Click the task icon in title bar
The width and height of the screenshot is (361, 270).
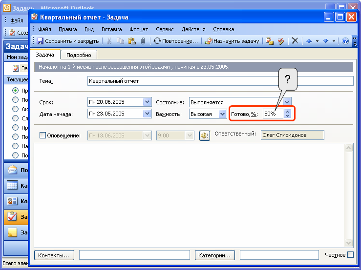click(35, 17)
